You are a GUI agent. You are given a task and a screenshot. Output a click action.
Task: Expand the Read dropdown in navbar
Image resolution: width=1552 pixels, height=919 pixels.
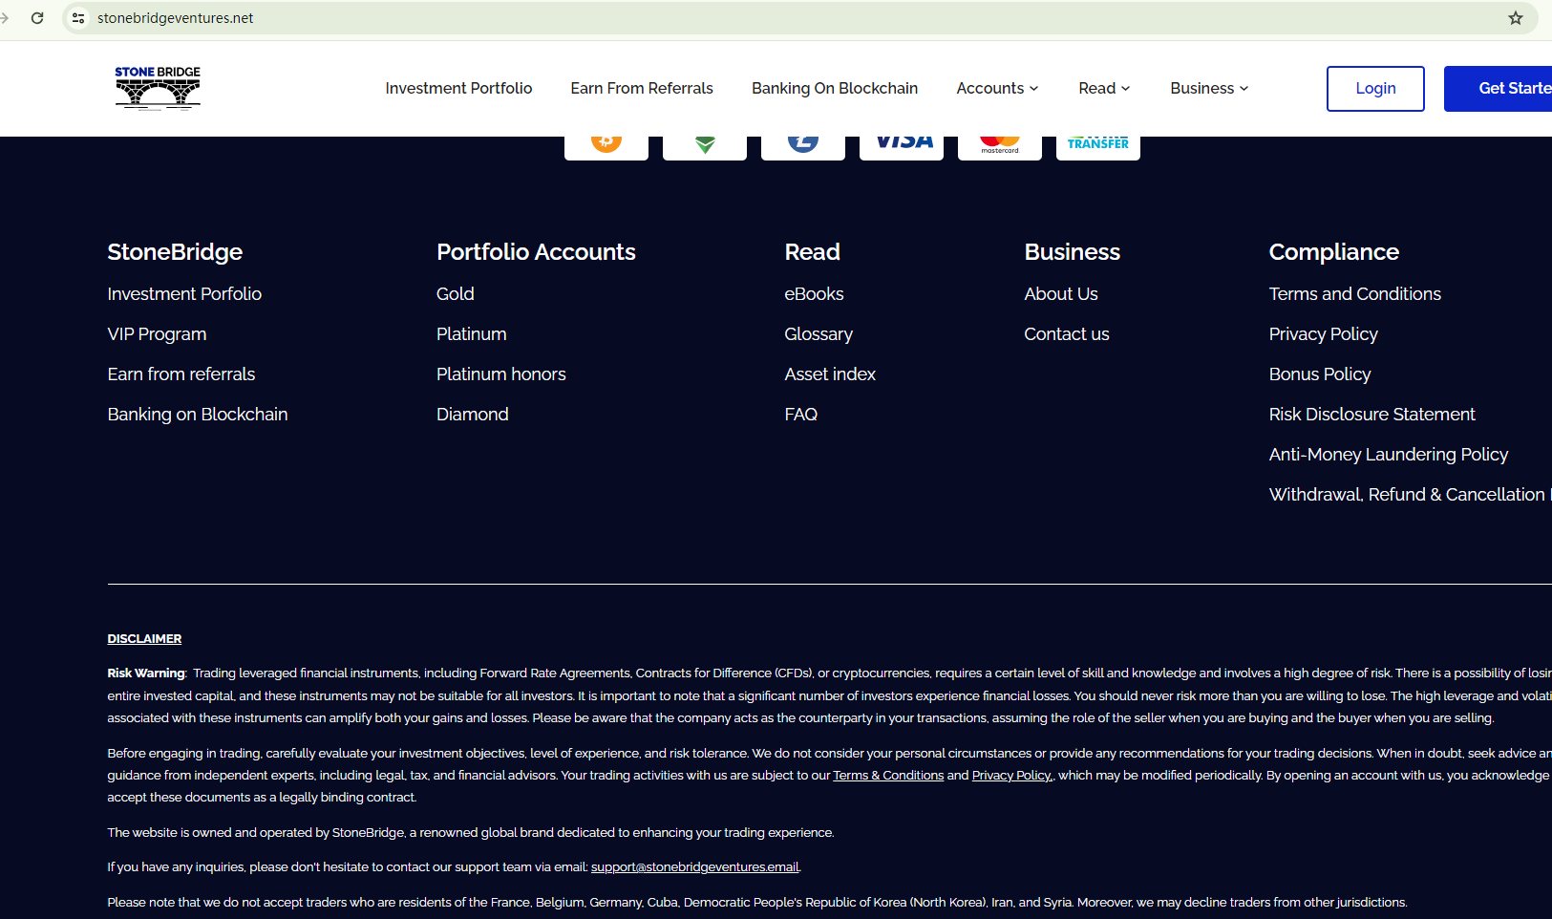coord(1104,88)
